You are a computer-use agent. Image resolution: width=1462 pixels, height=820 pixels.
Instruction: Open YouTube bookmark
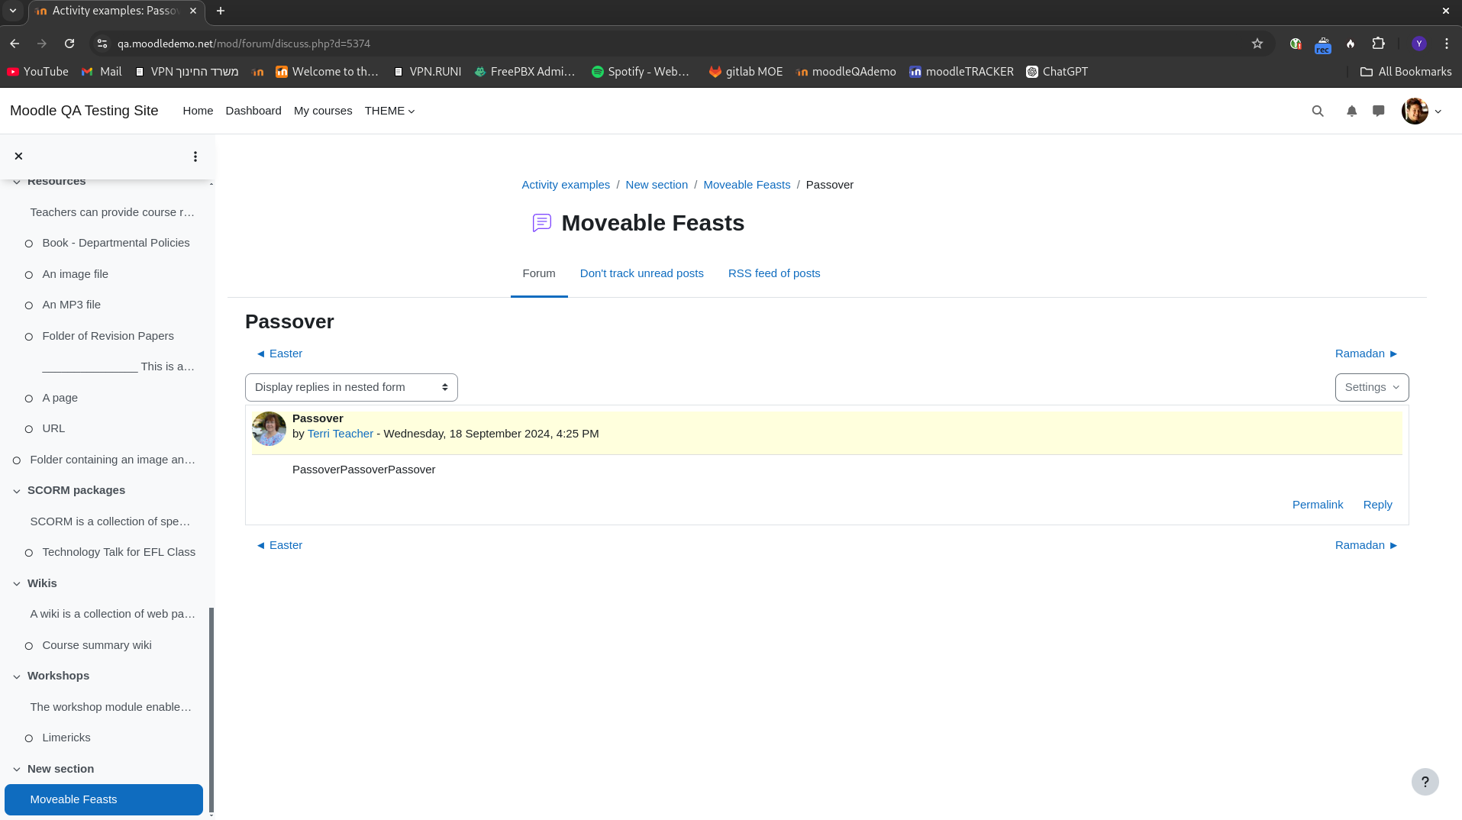pos(37,72)
